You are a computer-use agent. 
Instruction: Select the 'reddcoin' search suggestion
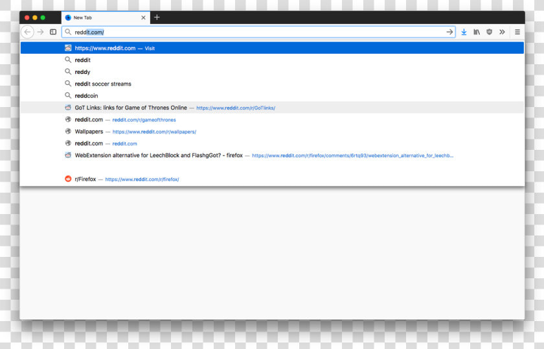[272, 95]
